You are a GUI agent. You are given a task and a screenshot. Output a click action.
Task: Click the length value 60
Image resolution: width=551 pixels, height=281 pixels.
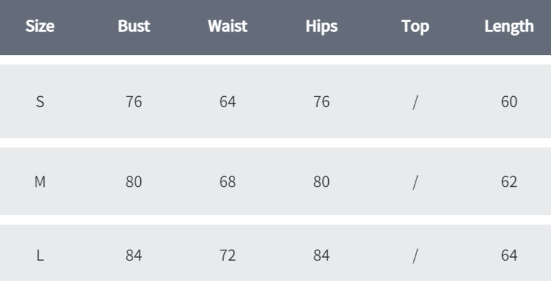[509, 102]
